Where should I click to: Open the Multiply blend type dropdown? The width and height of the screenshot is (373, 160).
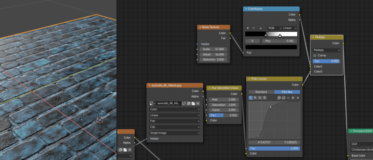[327, 50]
